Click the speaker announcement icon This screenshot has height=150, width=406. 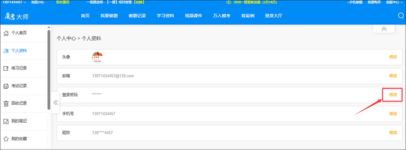click(x=229, y=2)
